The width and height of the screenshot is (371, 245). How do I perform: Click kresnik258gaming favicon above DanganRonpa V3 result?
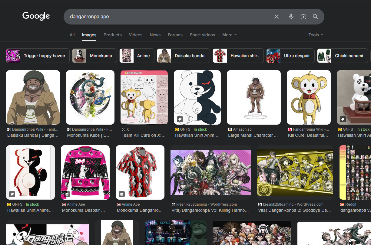174,204
